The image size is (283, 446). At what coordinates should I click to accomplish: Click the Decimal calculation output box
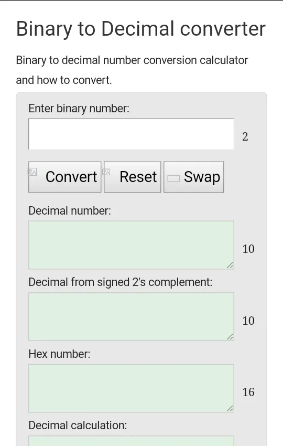click(x=131, y=441)
